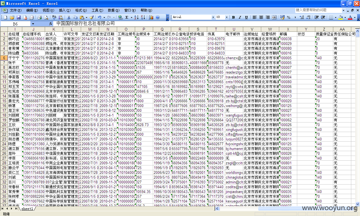
Task: Increase decimal places
Action: [302, 17]
